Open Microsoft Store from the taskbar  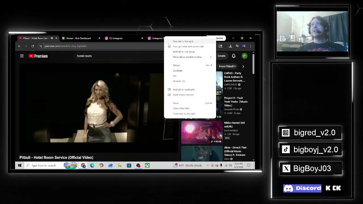click(x=129, y=165)
